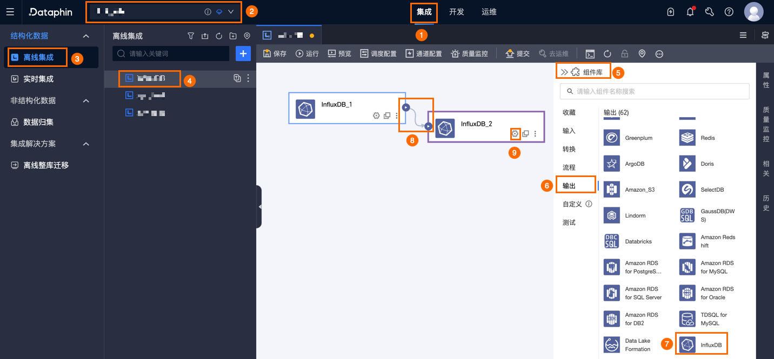The height and width of the screenshot is (359, 774).
Task: Click the lock icon in canvas toolbar
Action: pyautogui.click(x=625, y=54)
